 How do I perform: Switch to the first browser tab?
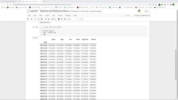tap(11, 1)
